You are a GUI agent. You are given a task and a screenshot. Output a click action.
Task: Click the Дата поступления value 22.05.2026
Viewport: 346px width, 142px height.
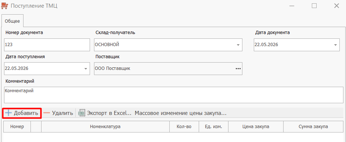pos(16,68)
